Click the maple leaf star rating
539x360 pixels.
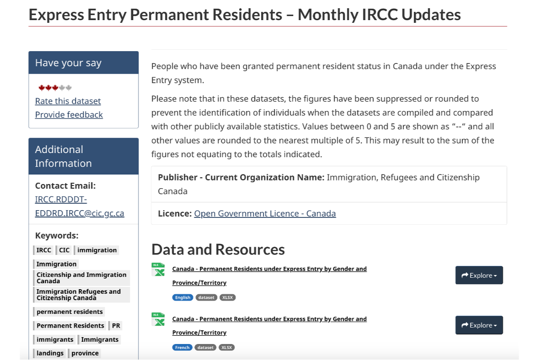55,88
